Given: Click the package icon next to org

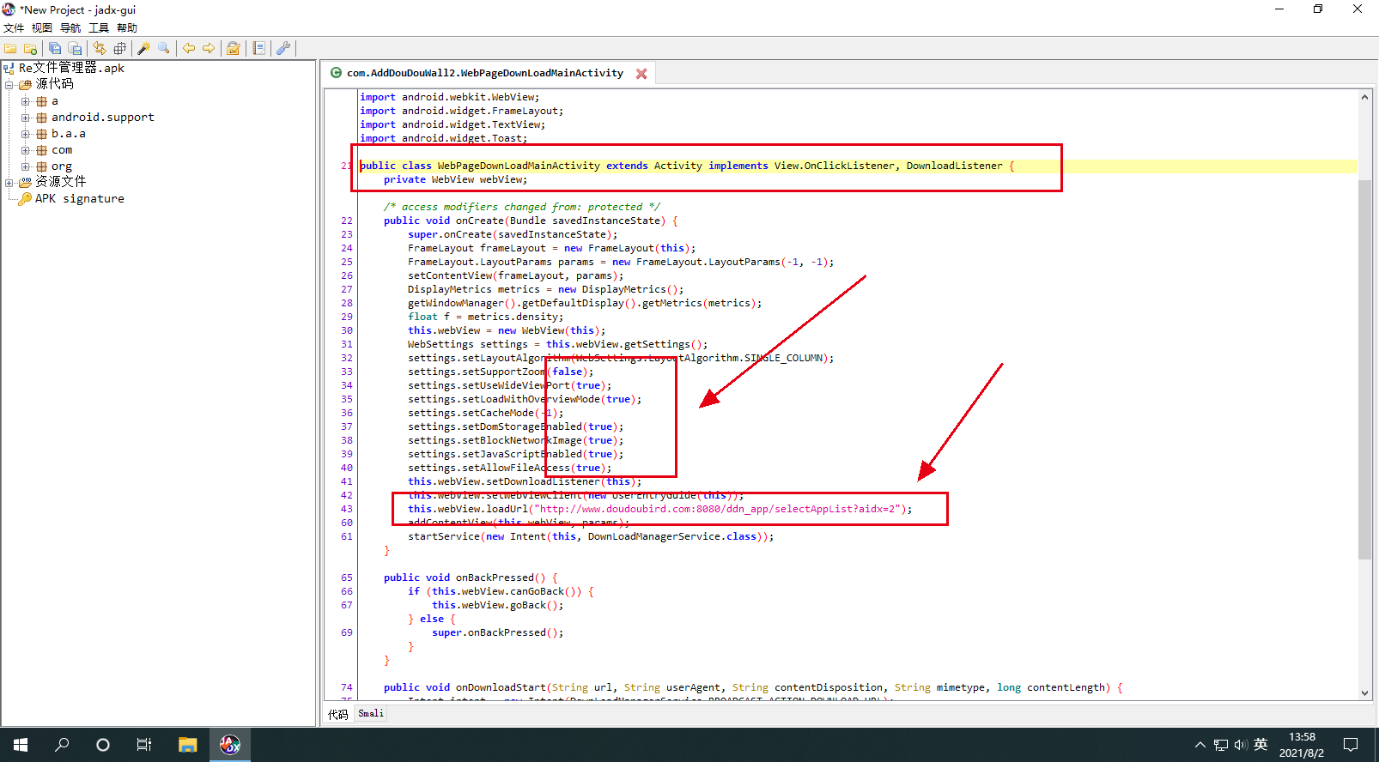Looking at the screenshot, I should (41, 166).
